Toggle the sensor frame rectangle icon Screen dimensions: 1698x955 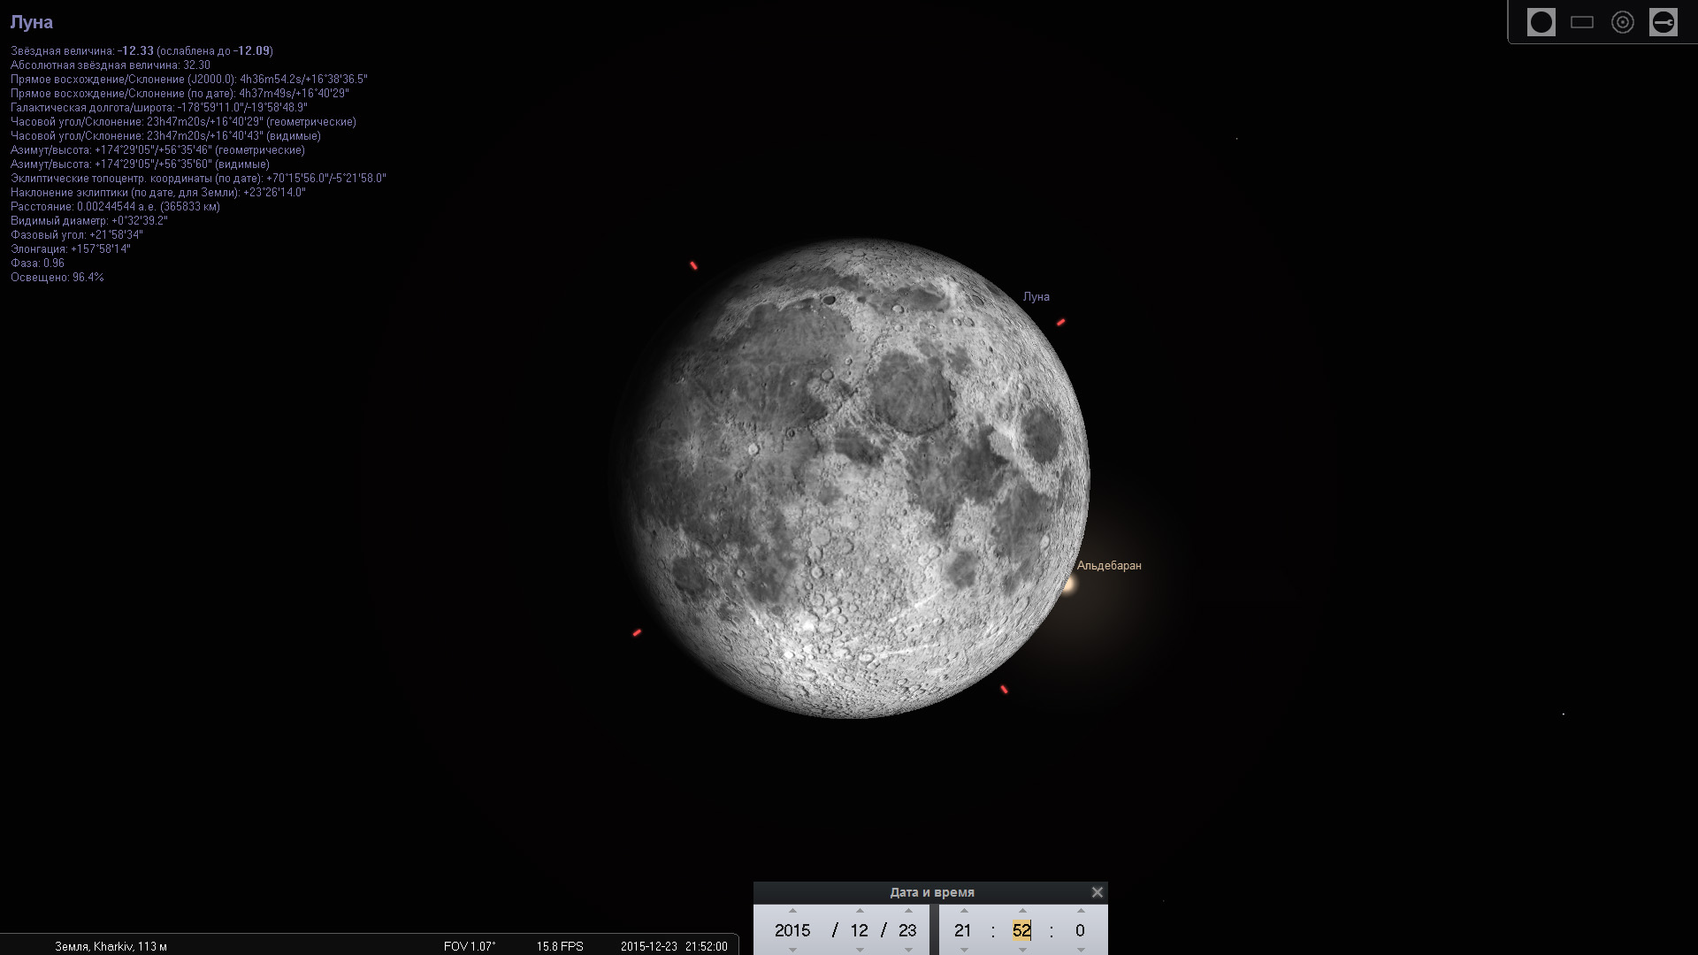(x=1581, y=22)
